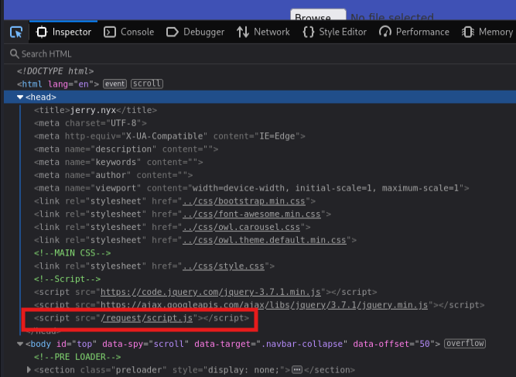Viewport: 516px width, 377px height.
Task: Click the Console tab icon
Action: click(110, 32)
